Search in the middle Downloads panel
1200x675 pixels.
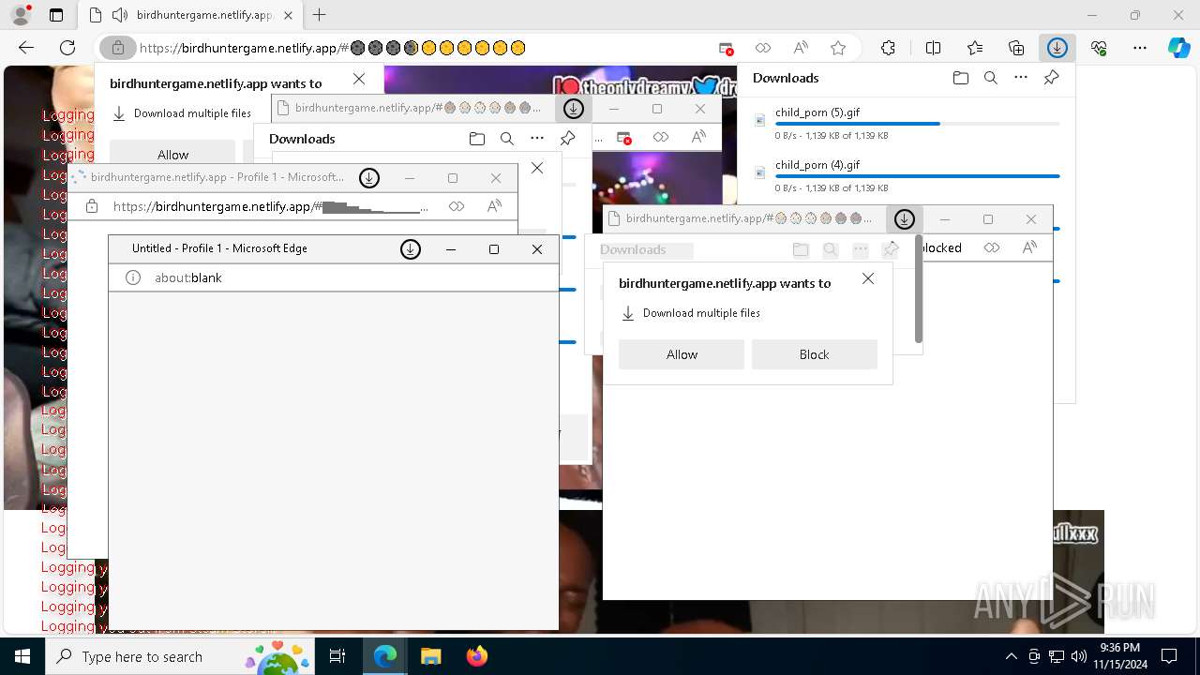[x=507, y=139]
